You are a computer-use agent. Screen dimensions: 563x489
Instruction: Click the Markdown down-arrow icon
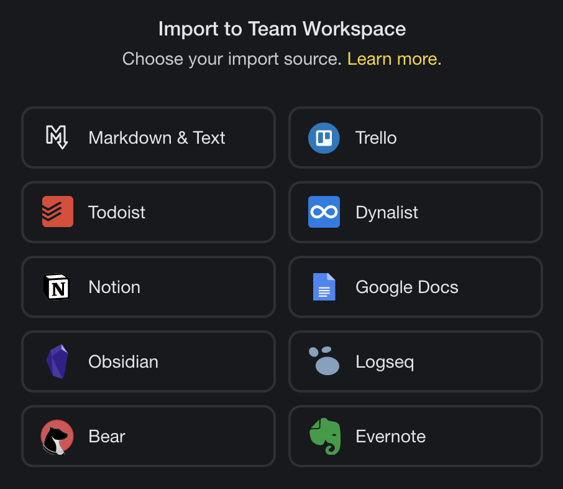(x=57, y=137)
